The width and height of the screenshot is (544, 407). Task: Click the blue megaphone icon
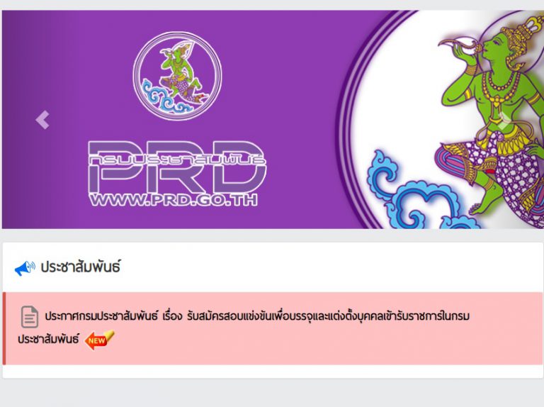(25, 269)
